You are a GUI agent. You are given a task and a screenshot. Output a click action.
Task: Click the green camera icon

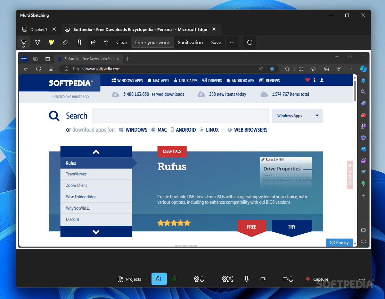pyautogui.click(x=174, y=279)
